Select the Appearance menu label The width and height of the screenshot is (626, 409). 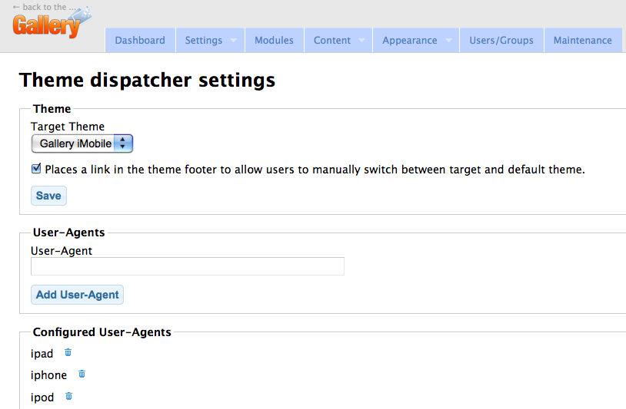(x=410, y=40)
